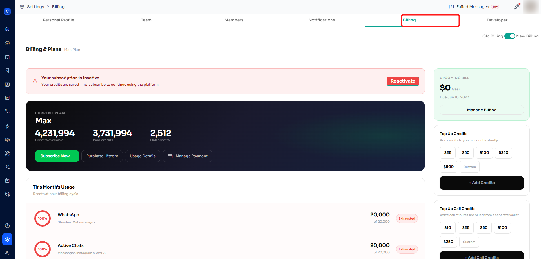Click the Settings breadcrumb link
Screen dimensions: 541x259
(x=36, y=7)
